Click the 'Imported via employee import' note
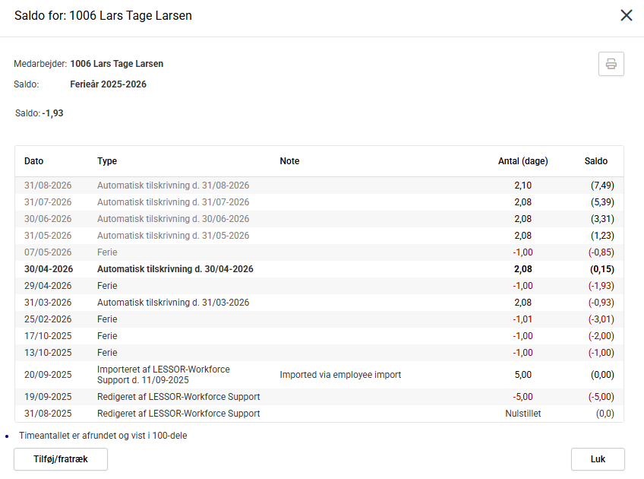Viewport: 644px width, 479px height. 340,375
